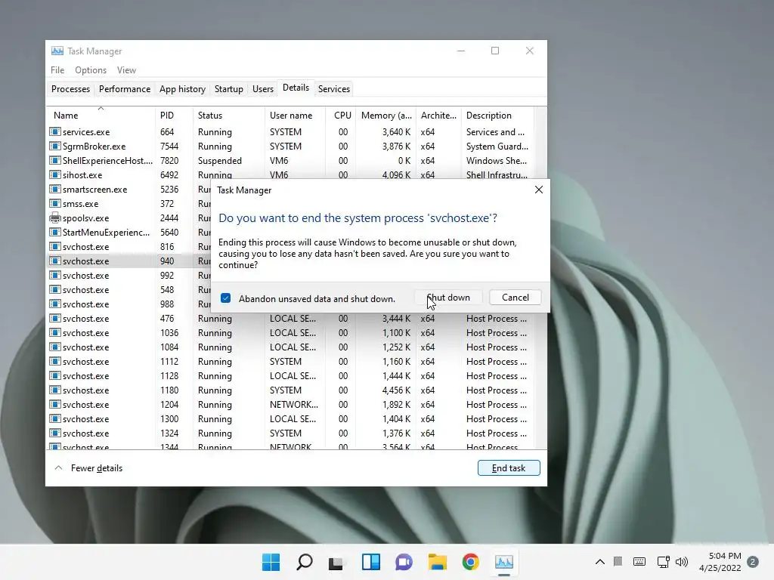Image resolution: width=774 pixels, height=580 pixels.
Task: Sort by the Name column header
Action: coord(101,116)
